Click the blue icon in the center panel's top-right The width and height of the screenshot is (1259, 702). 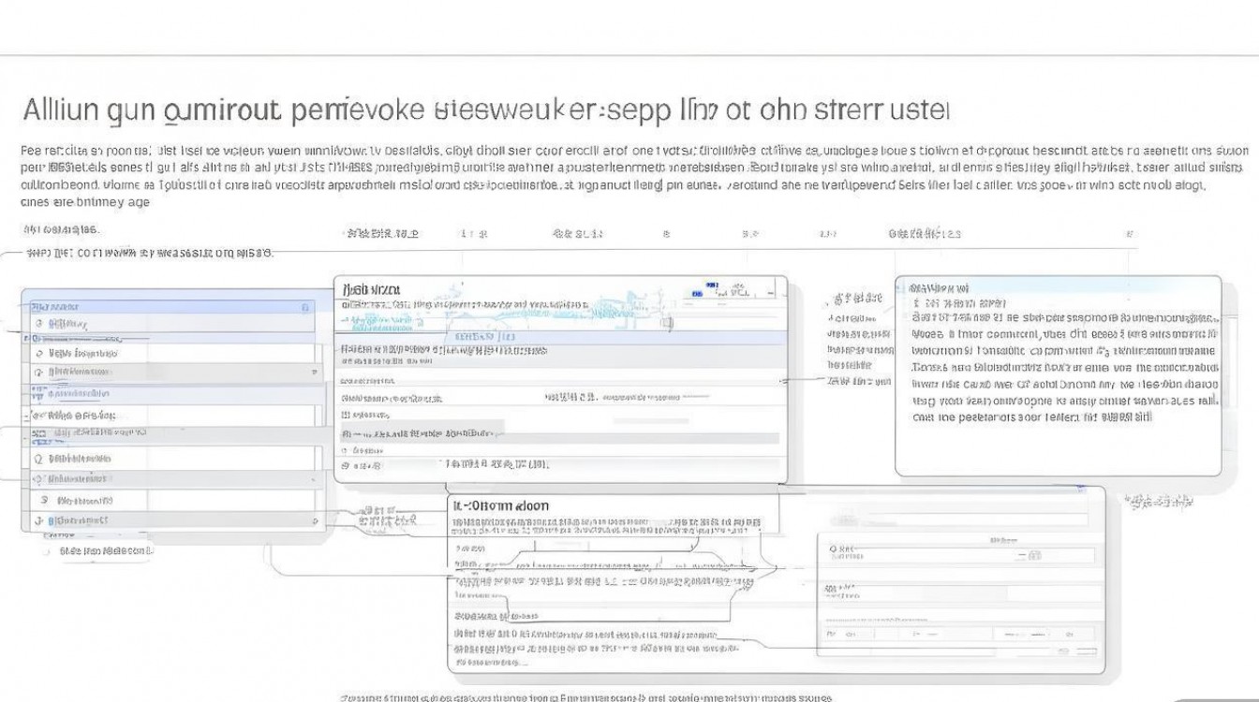pyautogui.click(x=697, y=291)
